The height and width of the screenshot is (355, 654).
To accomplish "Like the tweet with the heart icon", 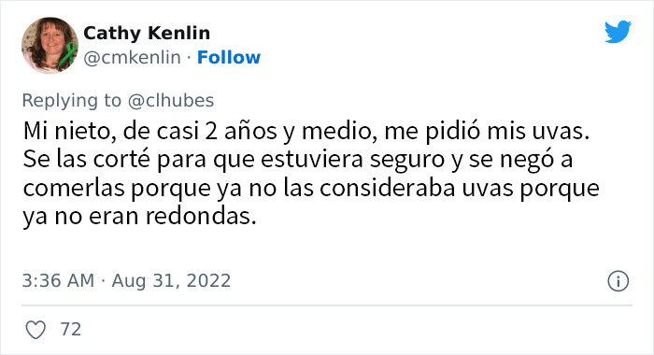I will (x=36, y=330).
